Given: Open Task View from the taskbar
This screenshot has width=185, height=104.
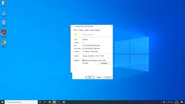Looking at the screenshot, I should click(45, 102).
